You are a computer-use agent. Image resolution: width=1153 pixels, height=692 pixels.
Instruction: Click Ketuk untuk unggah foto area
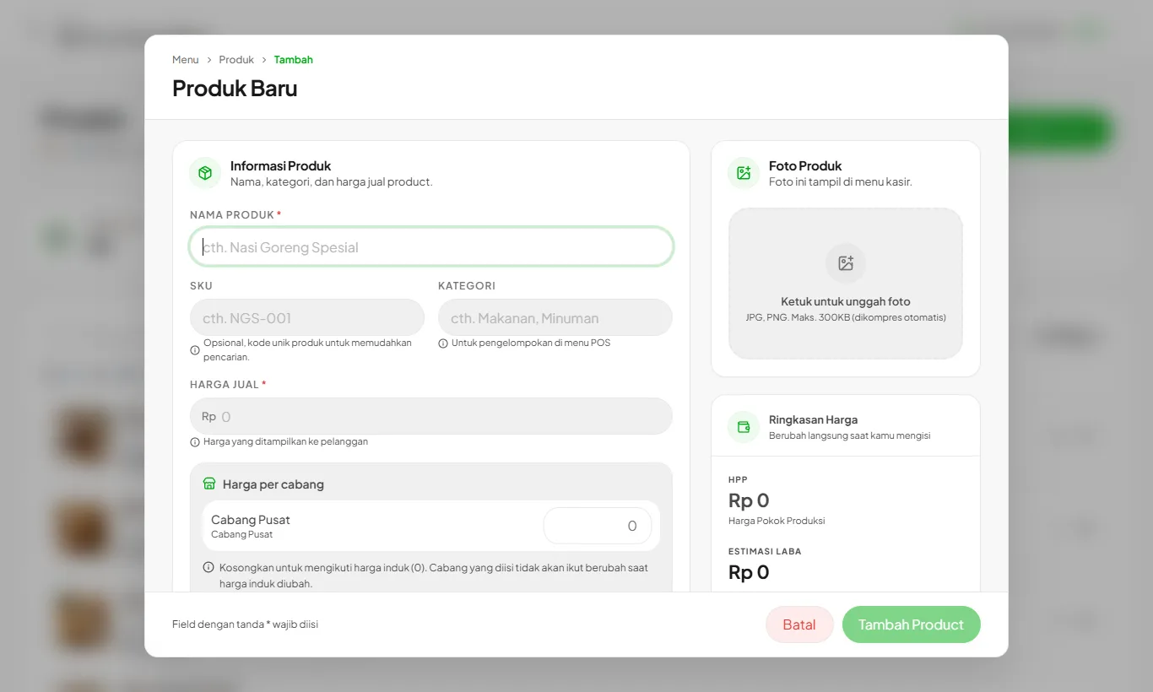coord(846,284)
